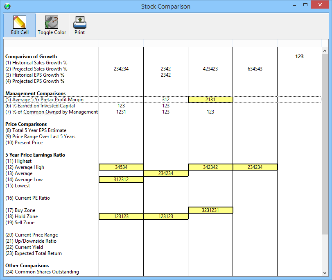Image resolution: width=332 pixels, height=280 pixels.
Task: Open the application icon in title bar
Action: (x=7, y=7)
